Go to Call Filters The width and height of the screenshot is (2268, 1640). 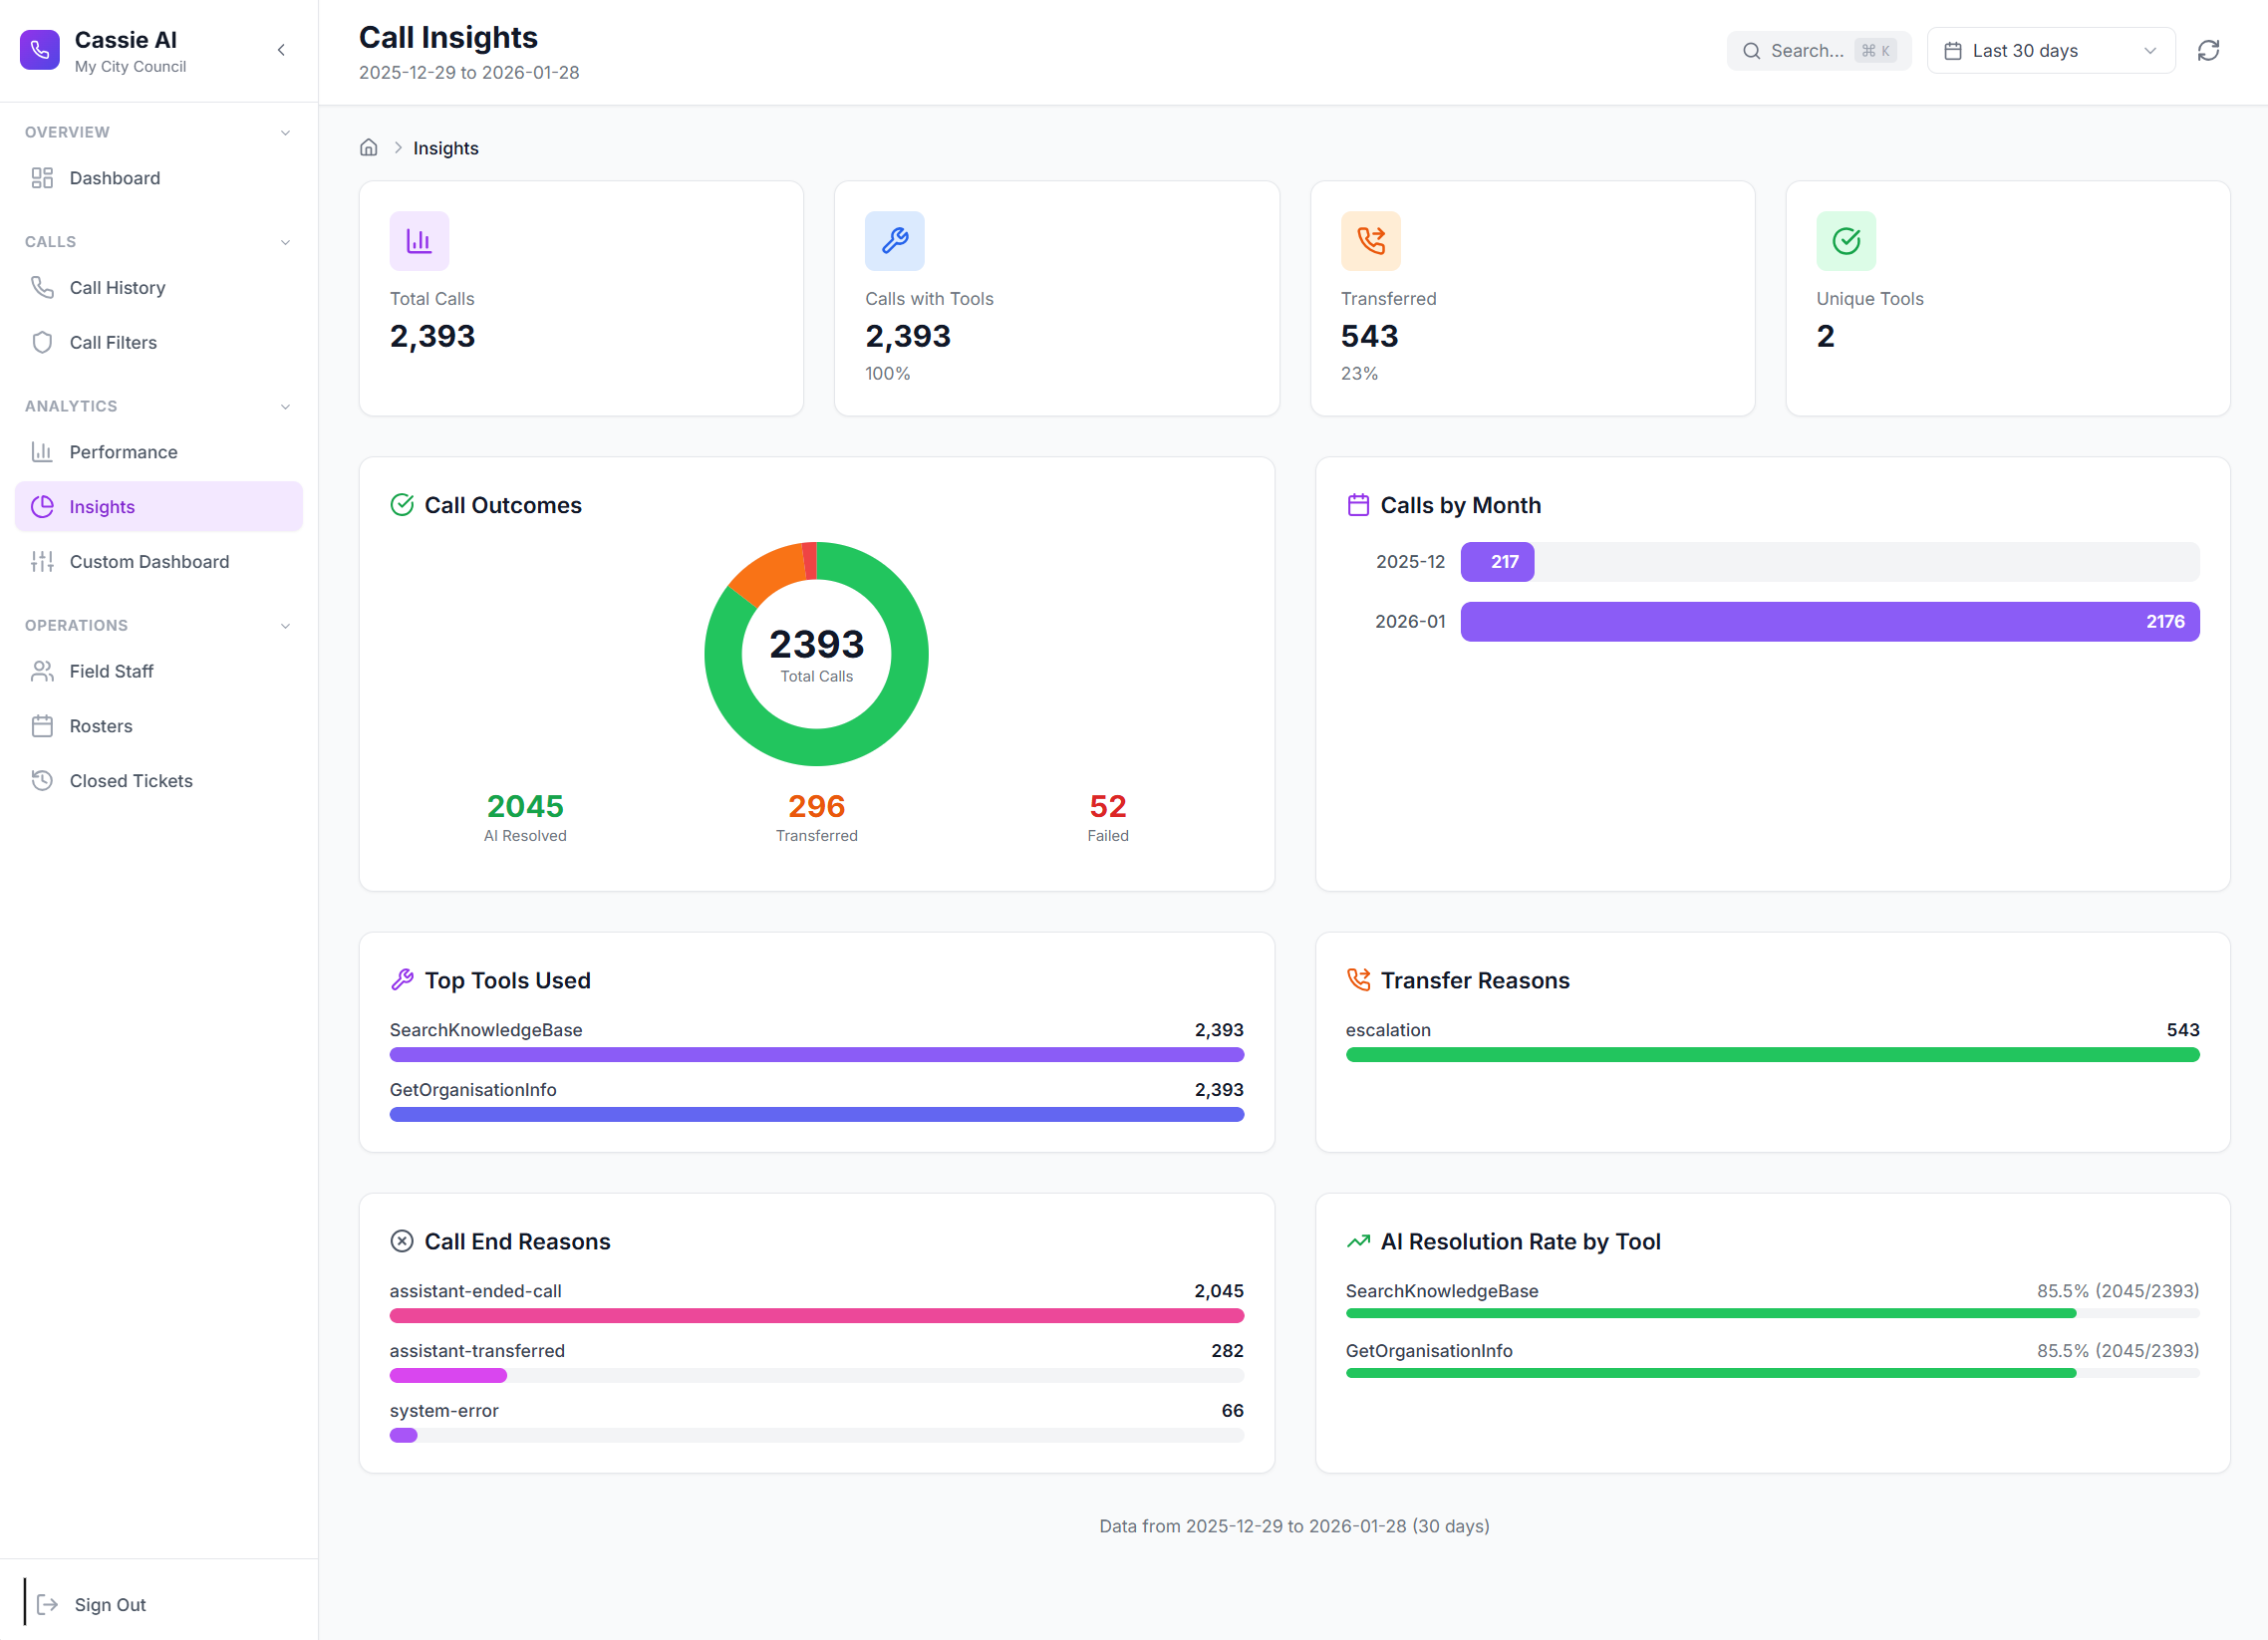(159, 342)
